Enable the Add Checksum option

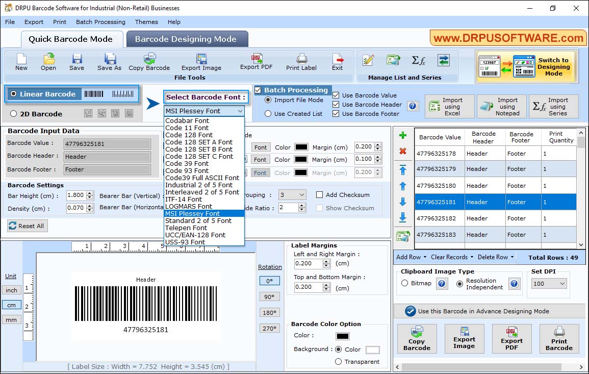click(x=319, y=194)
